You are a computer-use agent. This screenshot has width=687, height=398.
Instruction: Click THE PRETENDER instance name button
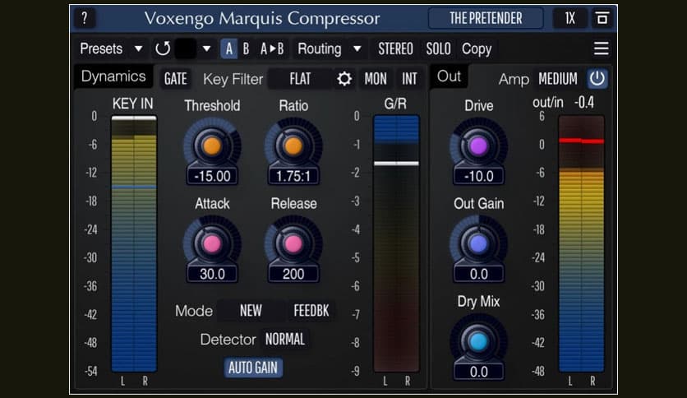tap(486, 18)
